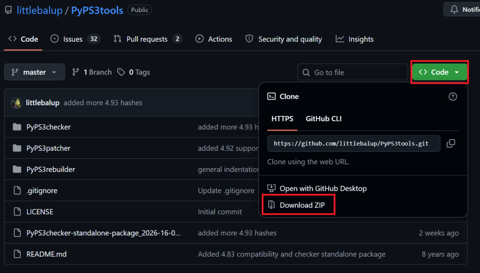Click the LICENSE file icon
Image resolution: width=480 pixels, height=273 pixels.
click(17, 212)
